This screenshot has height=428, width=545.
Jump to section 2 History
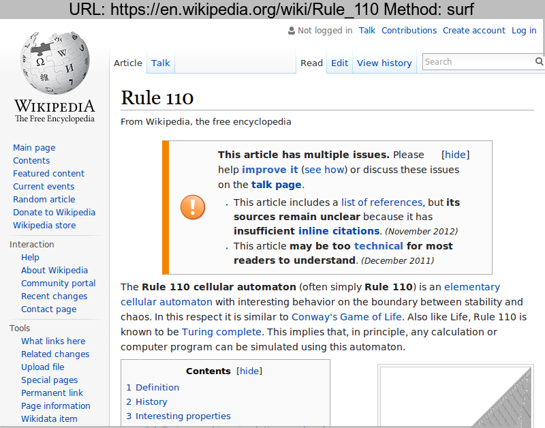click(x=146, y=401)
